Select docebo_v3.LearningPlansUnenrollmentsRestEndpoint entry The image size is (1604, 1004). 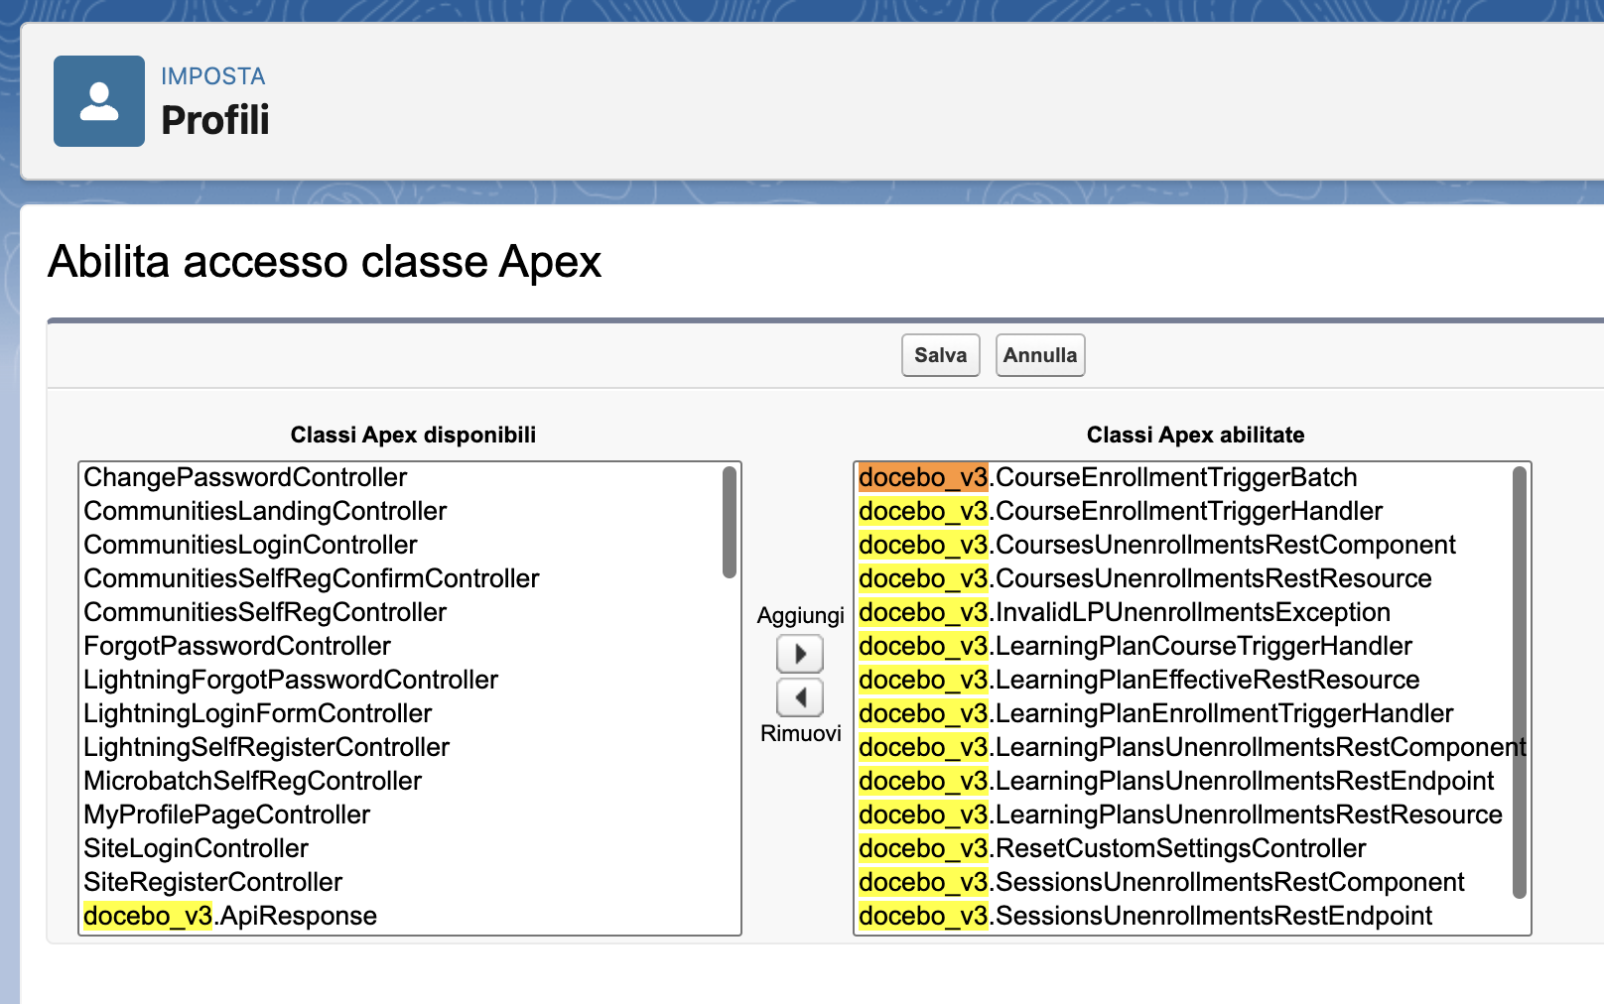pyautogui.click(x=1176, y=781)
